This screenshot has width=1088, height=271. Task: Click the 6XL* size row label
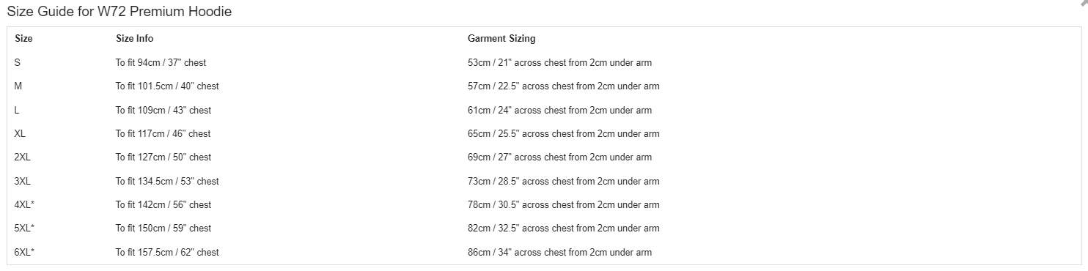[24, 252]
